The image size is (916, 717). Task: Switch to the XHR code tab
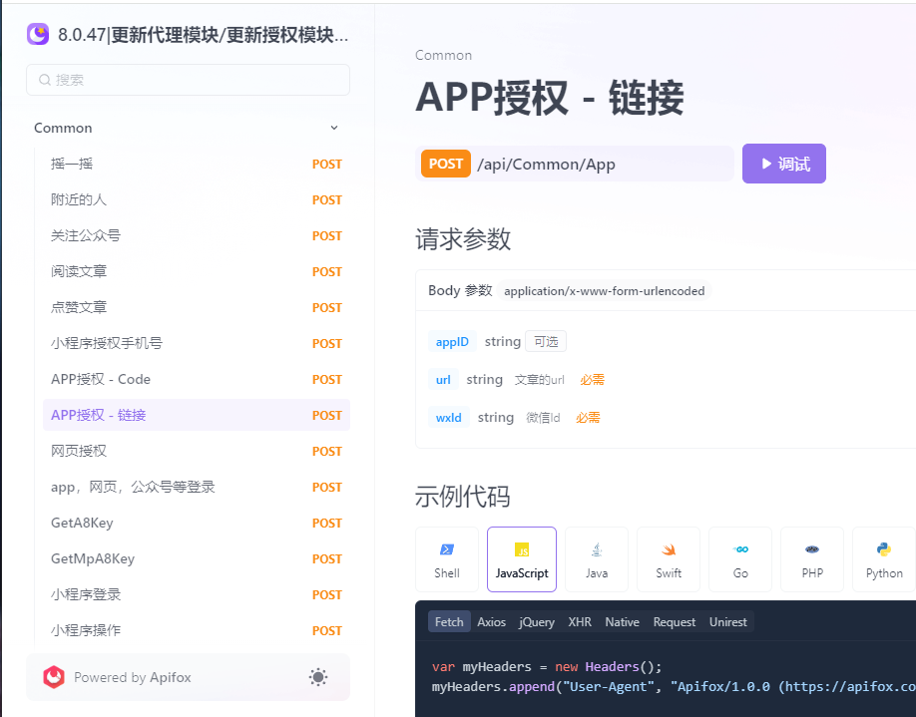pos(579,621)
